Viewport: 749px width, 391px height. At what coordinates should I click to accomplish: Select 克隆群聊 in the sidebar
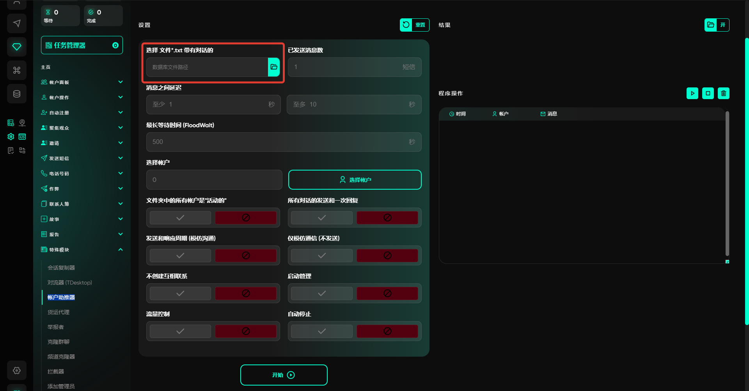[59, 342]
